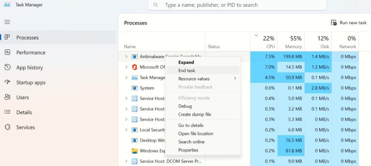Click the App history clock icon
The height and width of the screenshot is (166, 371).
[7, 67]
